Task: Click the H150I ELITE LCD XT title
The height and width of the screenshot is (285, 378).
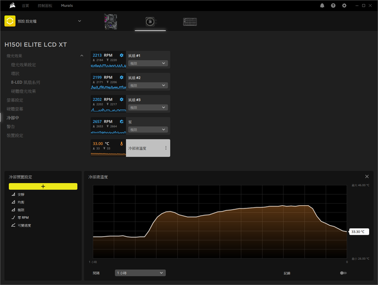Action: pos(36,45)
